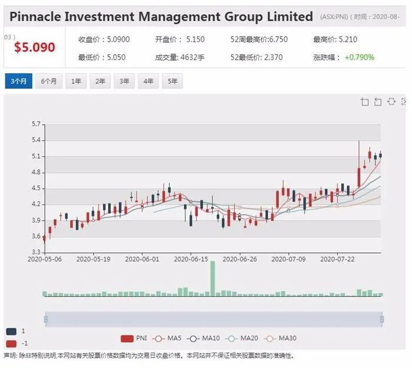Click the 成交量 4632手 value

pos(180,57)
